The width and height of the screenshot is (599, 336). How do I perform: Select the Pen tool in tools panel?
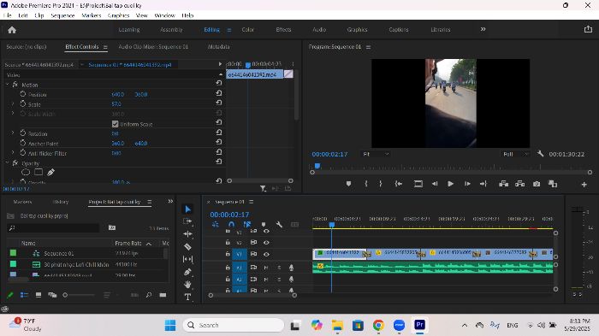point(187,272)
